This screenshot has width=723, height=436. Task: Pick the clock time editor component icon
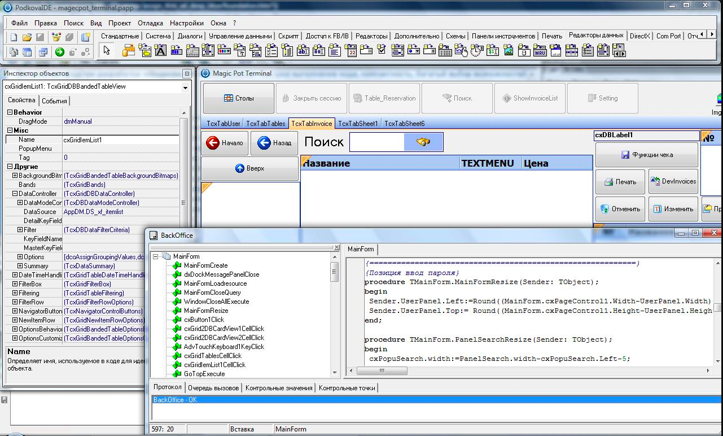coord(476,51)
